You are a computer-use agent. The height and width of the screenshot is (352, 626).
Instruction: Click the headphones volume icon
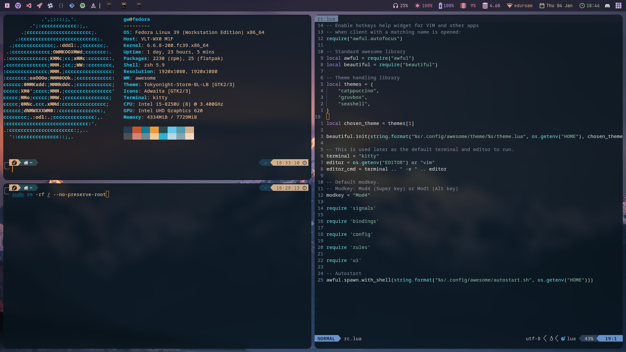pyautogui.click(x=395, y=6)
